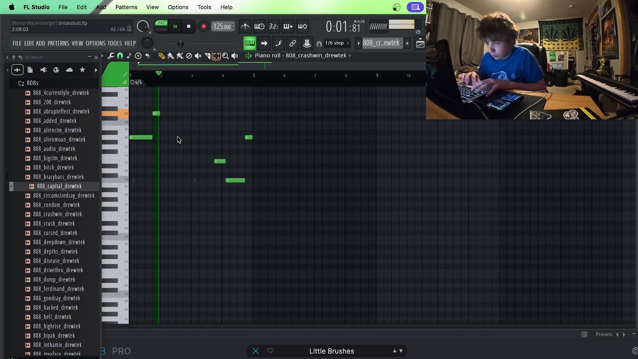Image resolution: width=638 pixels, height=359 pixels.
Task: Close the Browser panel
Action: pyautogui.click(x=96, y=57)
